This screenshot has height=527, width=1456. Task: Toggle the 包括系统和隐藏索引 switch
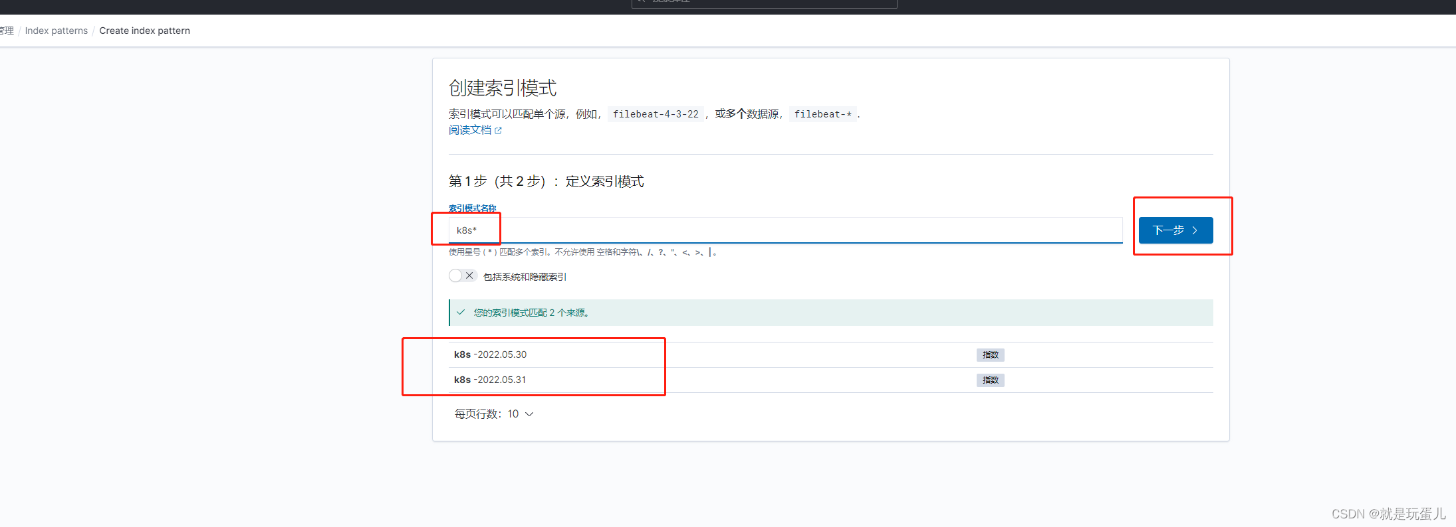462,275
